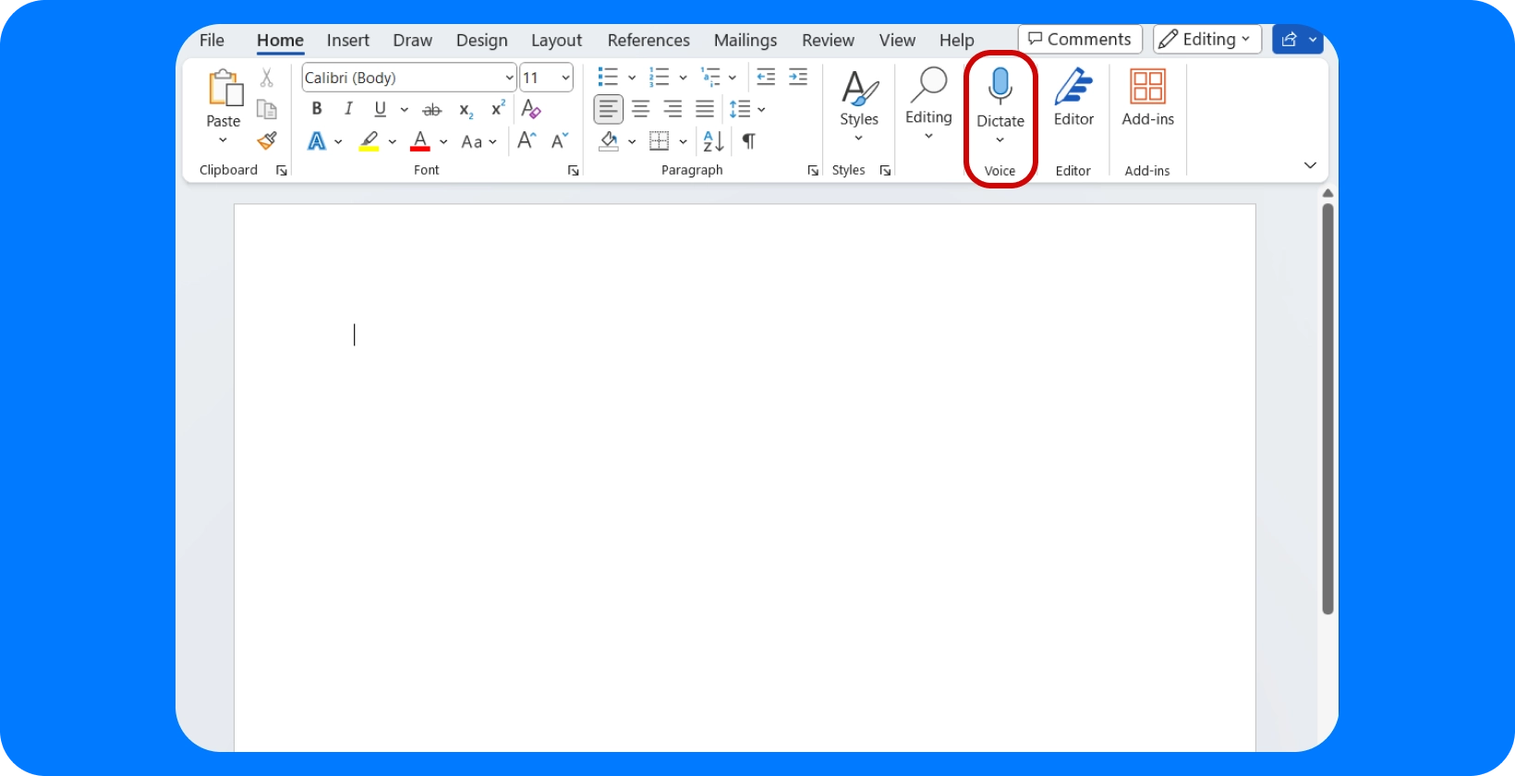This screenshot has height=776, width=1515.
Task: Clear all formatting with eraser icon
Action: (530, 109)
